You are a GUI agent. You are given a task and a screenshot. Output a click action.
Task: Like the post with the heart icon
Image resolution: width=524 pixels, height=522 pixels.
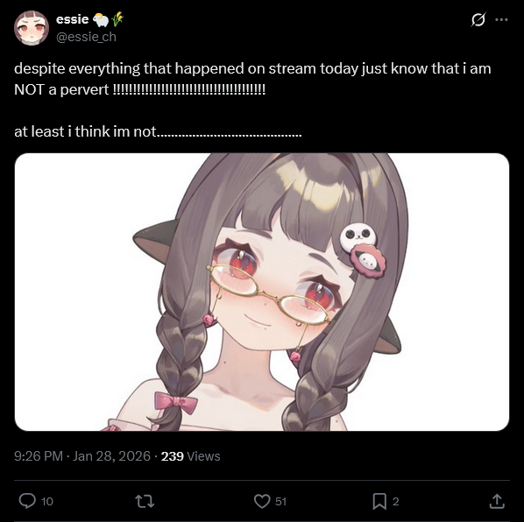click(262, 501)
